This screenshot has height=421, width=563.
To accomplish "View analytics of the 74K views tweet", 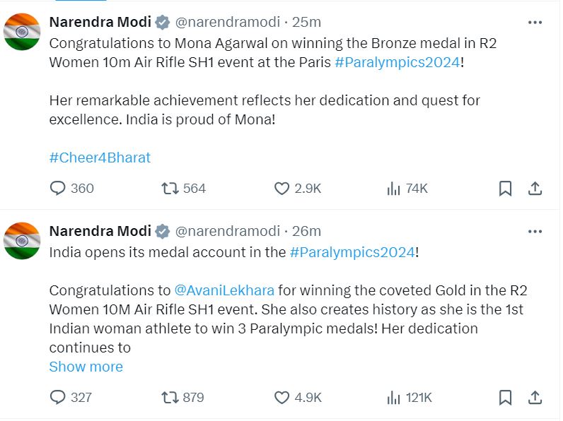I will point(394,188).
